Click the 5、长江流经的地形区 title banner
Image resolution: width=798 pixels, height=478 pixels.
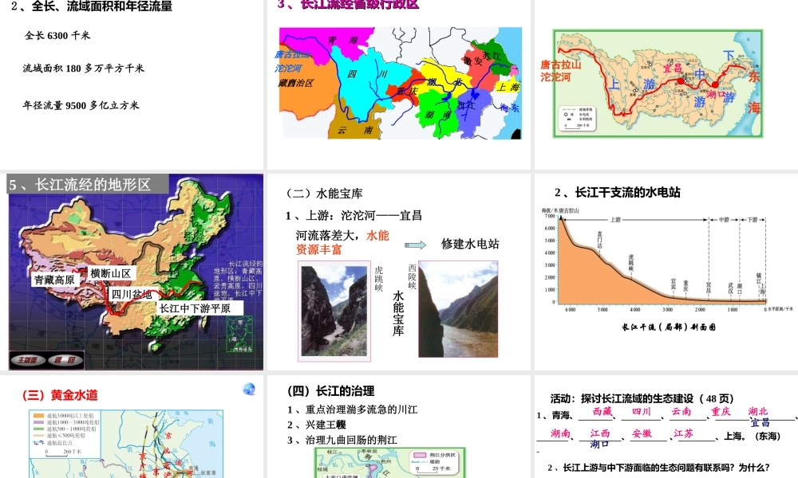(88, 184)
